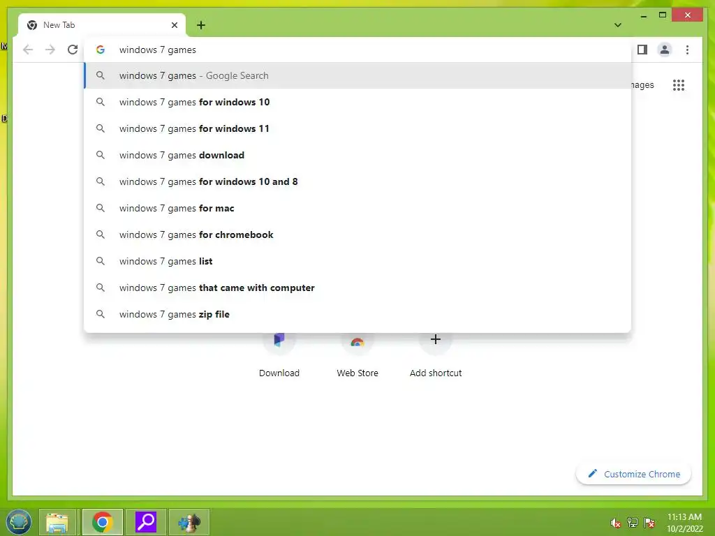The height and width of the screenshot is (536, 715).
Task: Choose 'windows 7 games - Google Search' suggestion
Action: (x=358, y=75)
